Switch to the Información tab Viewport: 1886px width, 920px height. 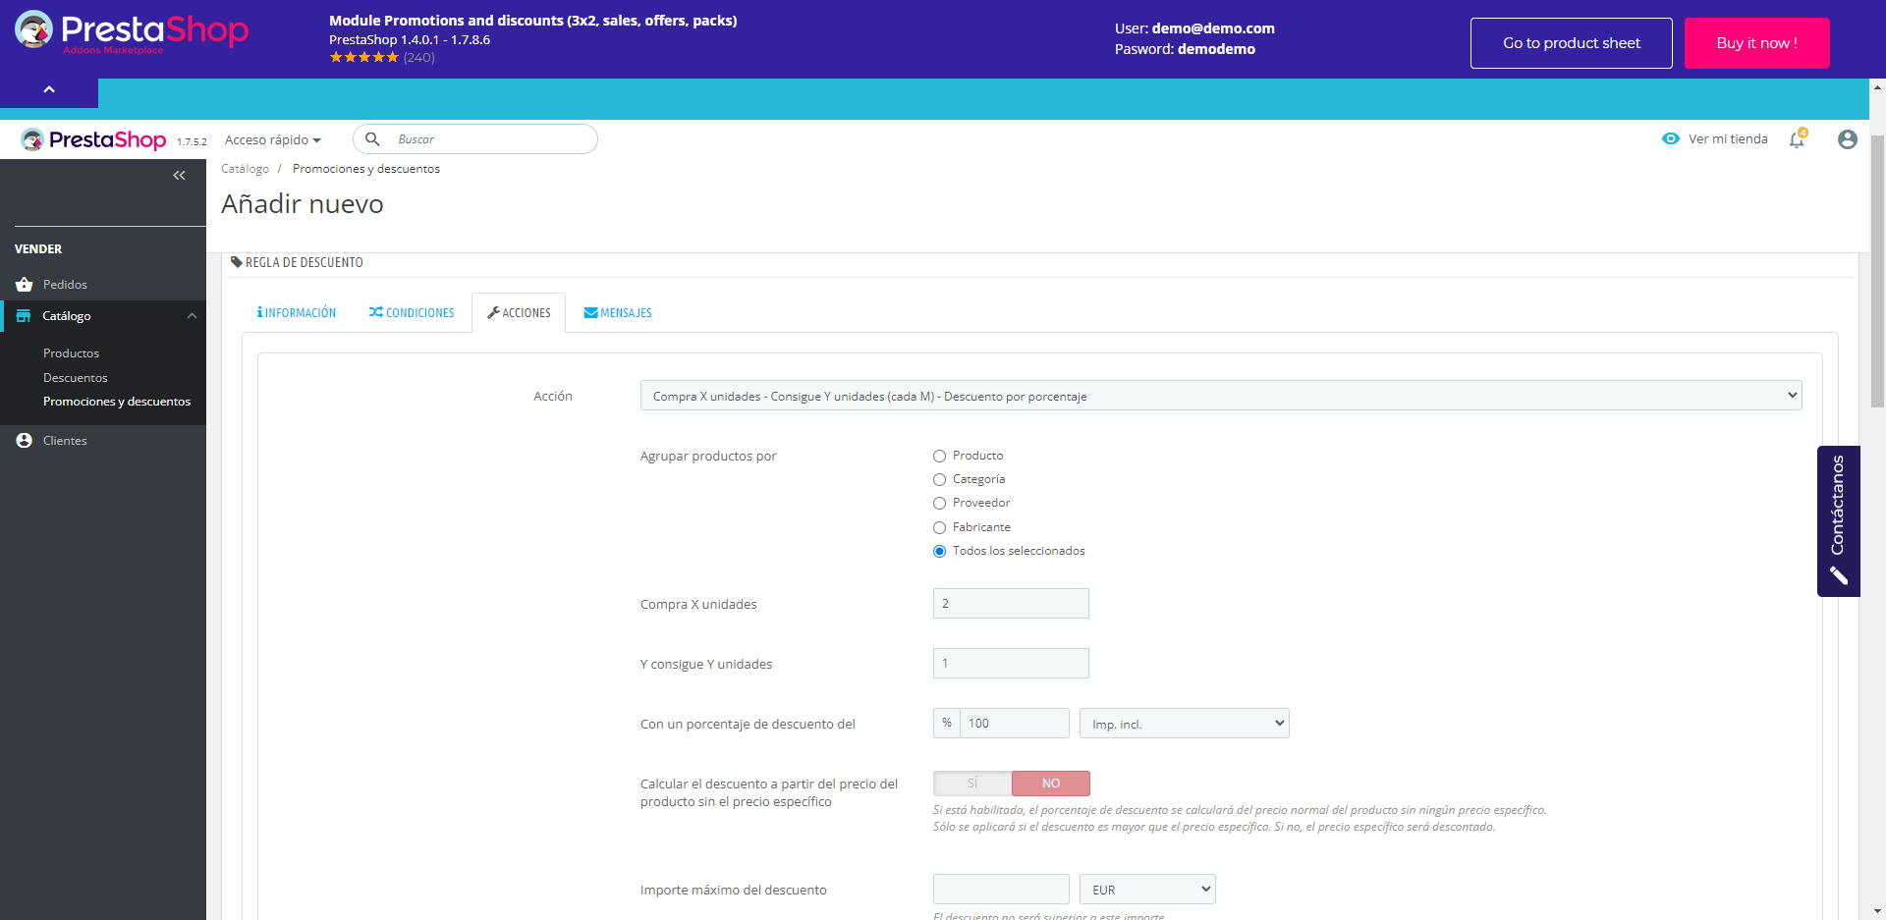click(x=297, y=313)
